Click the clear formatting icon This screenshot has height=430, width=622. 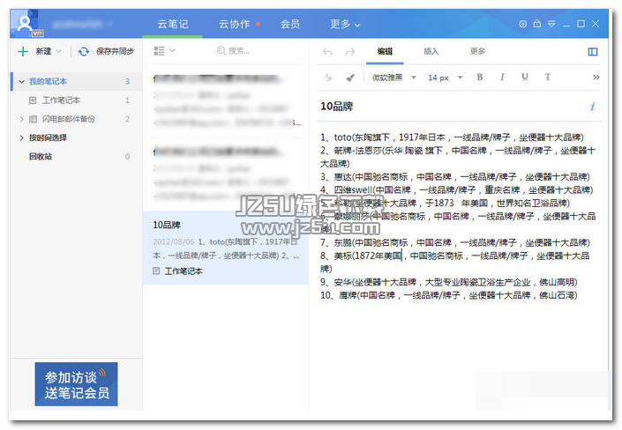(327, 78)
